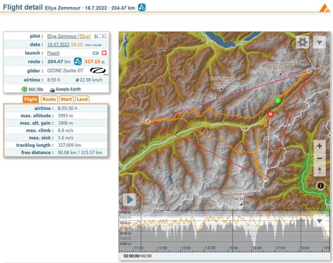This screenshot has height=263, width=333.
Task: Click the green takeoff marker on map
Action: (x=277, y=100)
